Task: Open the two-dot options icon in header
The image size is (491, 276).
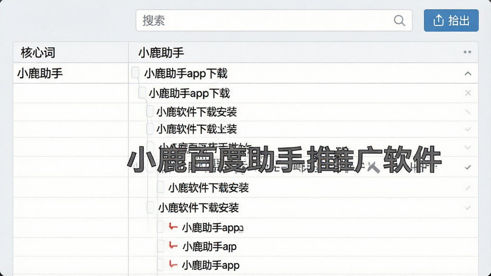Action: [467, 52]
